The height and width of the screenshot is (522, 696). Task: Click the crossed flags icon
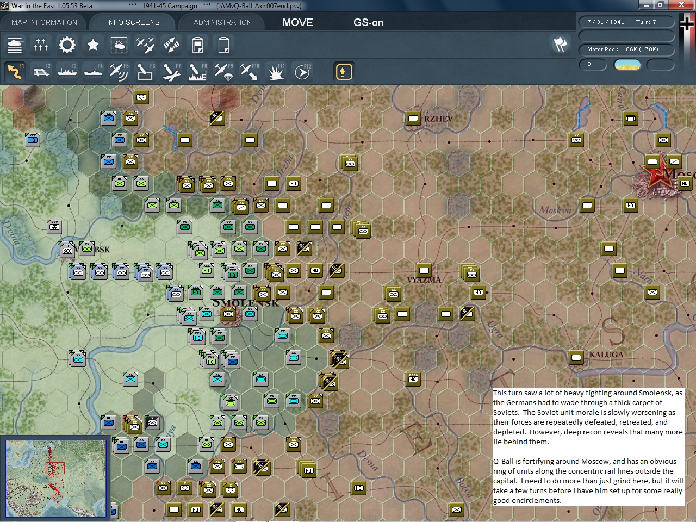pos(560,45)
